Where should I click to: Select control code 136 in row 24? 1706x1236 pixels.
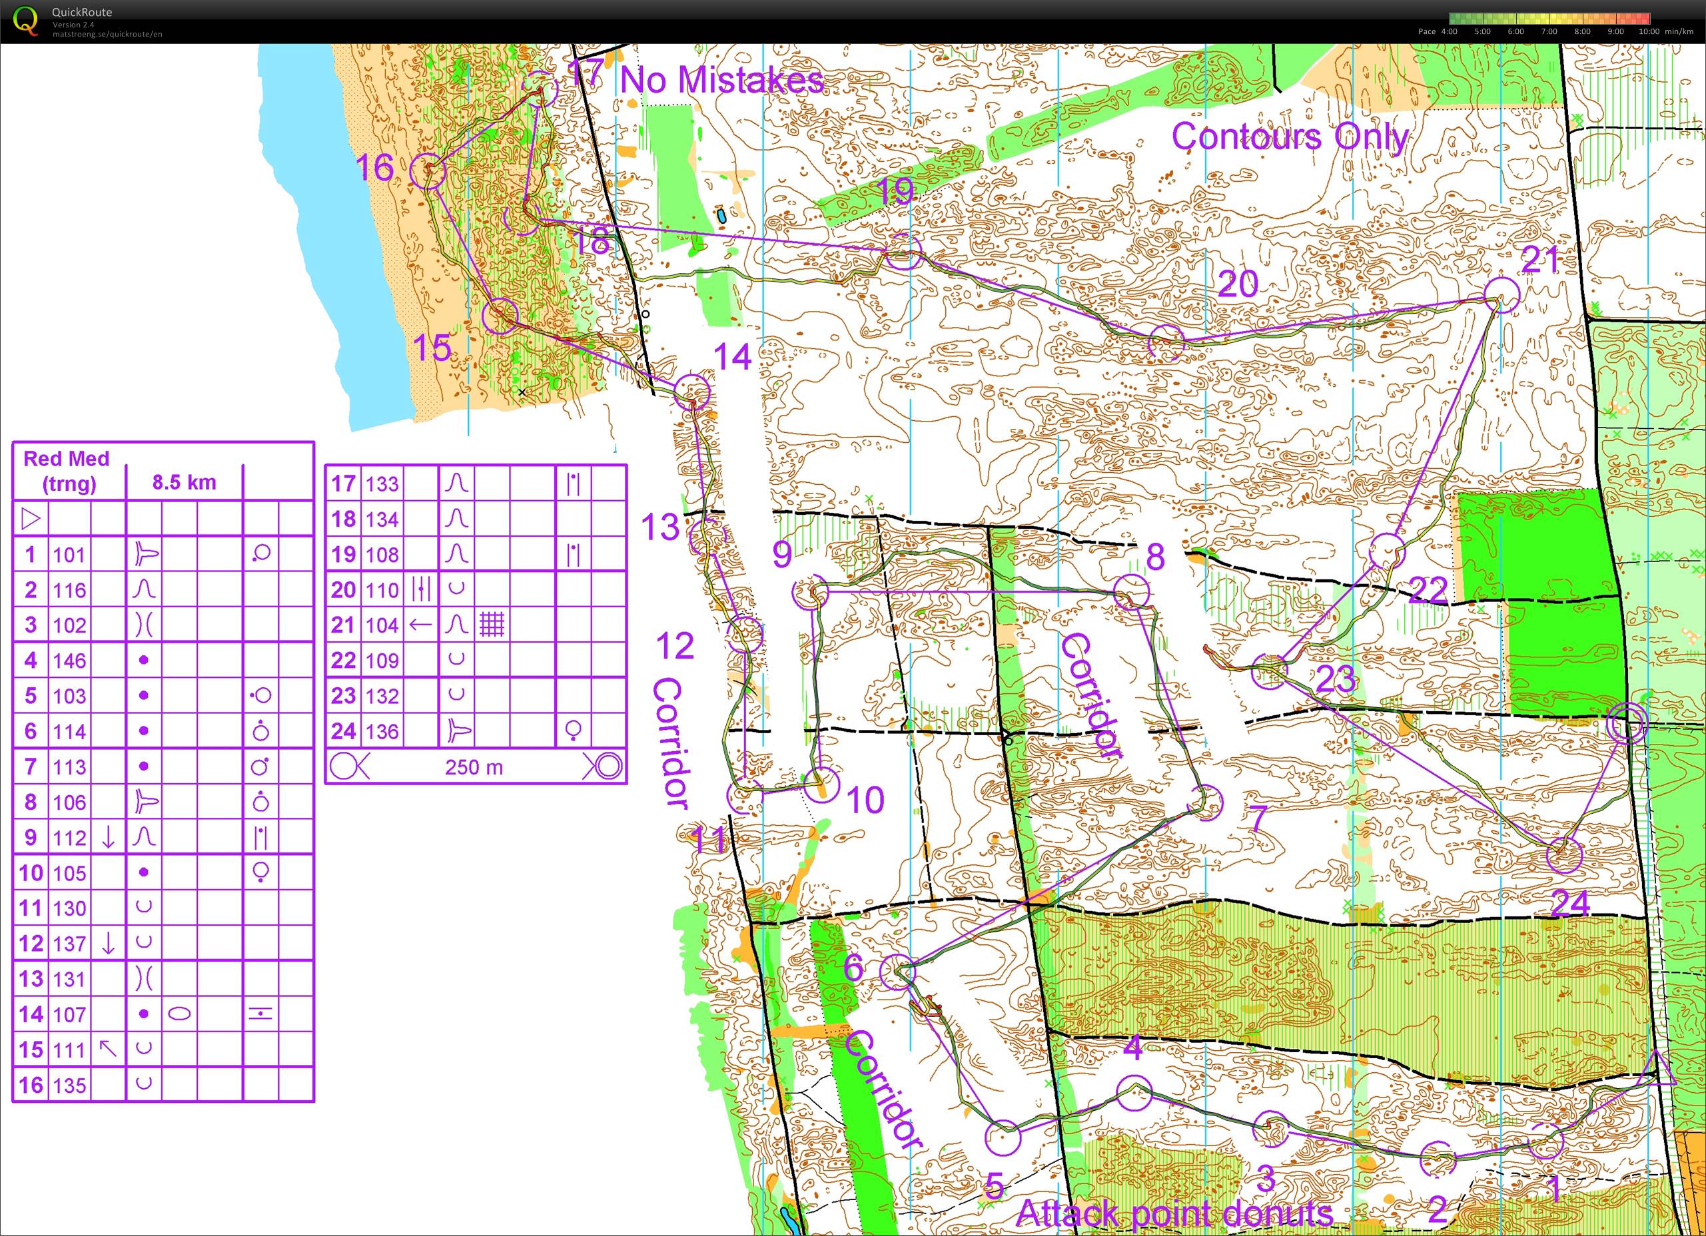pyautogui.click(x=382, y=731)
